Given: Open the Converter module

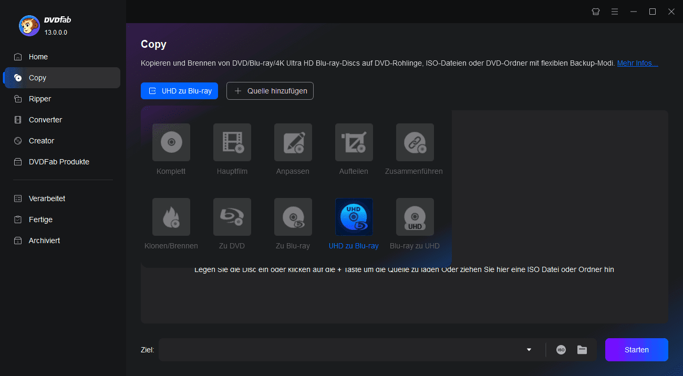Looking at the screenshot, I should pyautogui.click(x=62, y=120).
